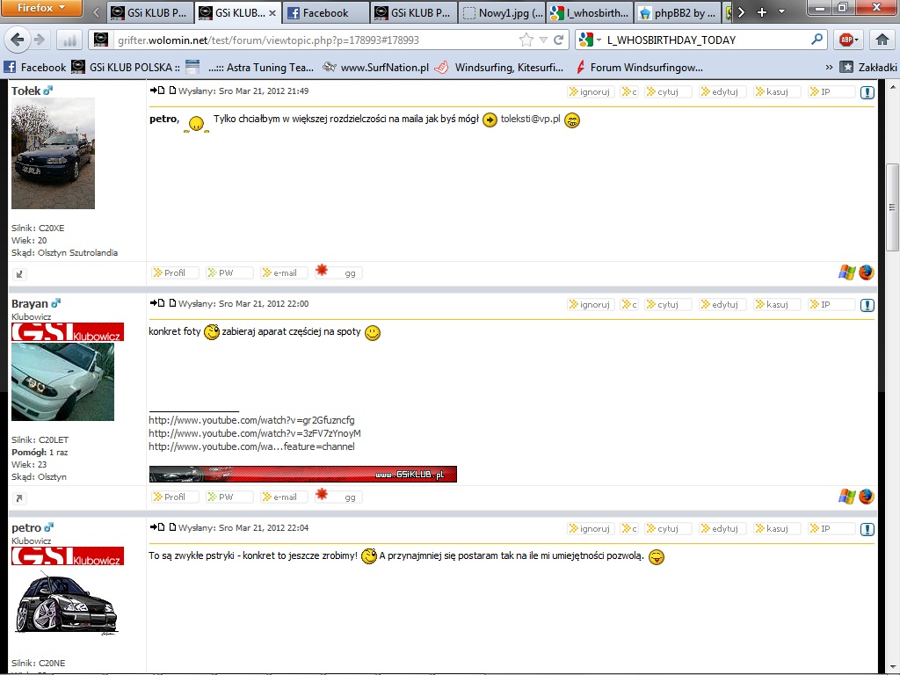
Task: Switch to the first GSi KLUB P... tab
Action: click(149, 12)
